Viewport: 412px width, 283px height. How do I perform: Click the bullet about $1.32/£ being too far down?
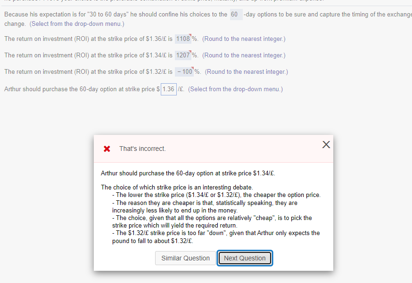[x=216, y=237]
